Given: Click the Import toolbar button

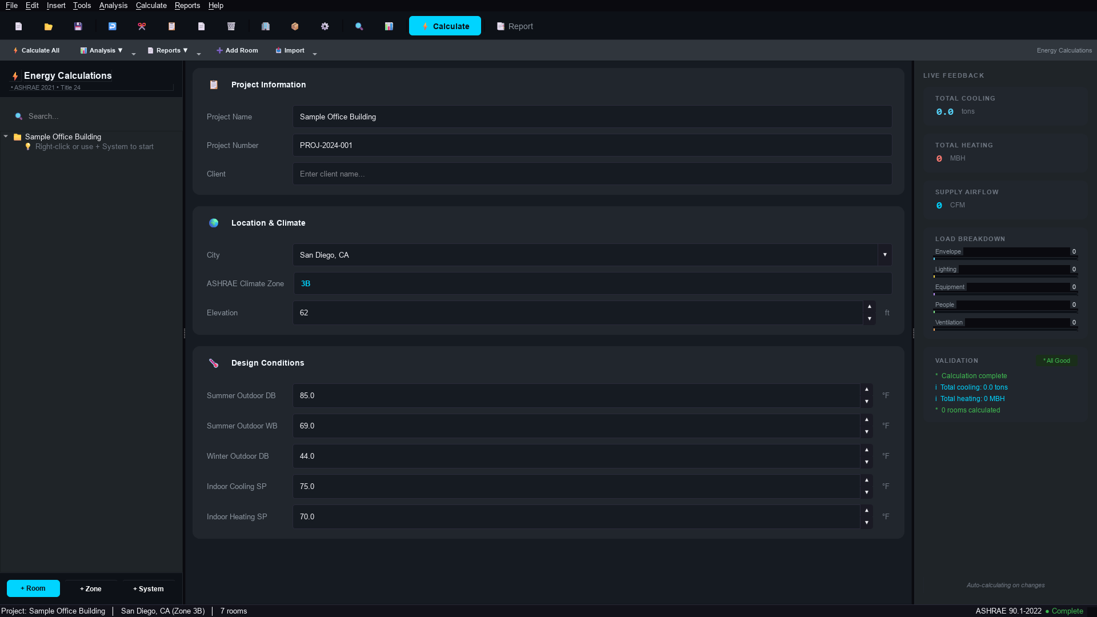Looking at the screenshot, I should (x=290, y=50).
